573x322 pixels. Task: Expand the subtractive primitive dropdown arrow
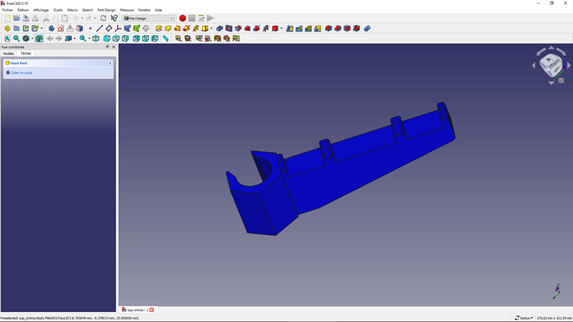coord(281,29)
